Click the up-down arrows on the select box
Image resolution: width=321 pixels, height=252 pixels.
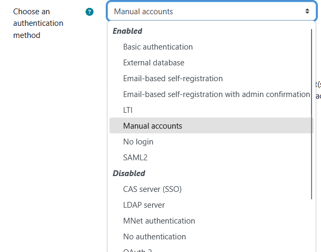[307, 11]
